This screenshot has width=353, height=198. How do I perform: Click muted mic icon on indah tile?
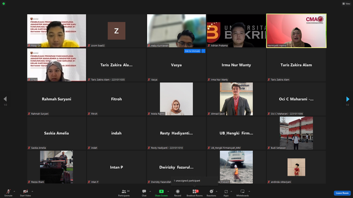click(89, 148)
